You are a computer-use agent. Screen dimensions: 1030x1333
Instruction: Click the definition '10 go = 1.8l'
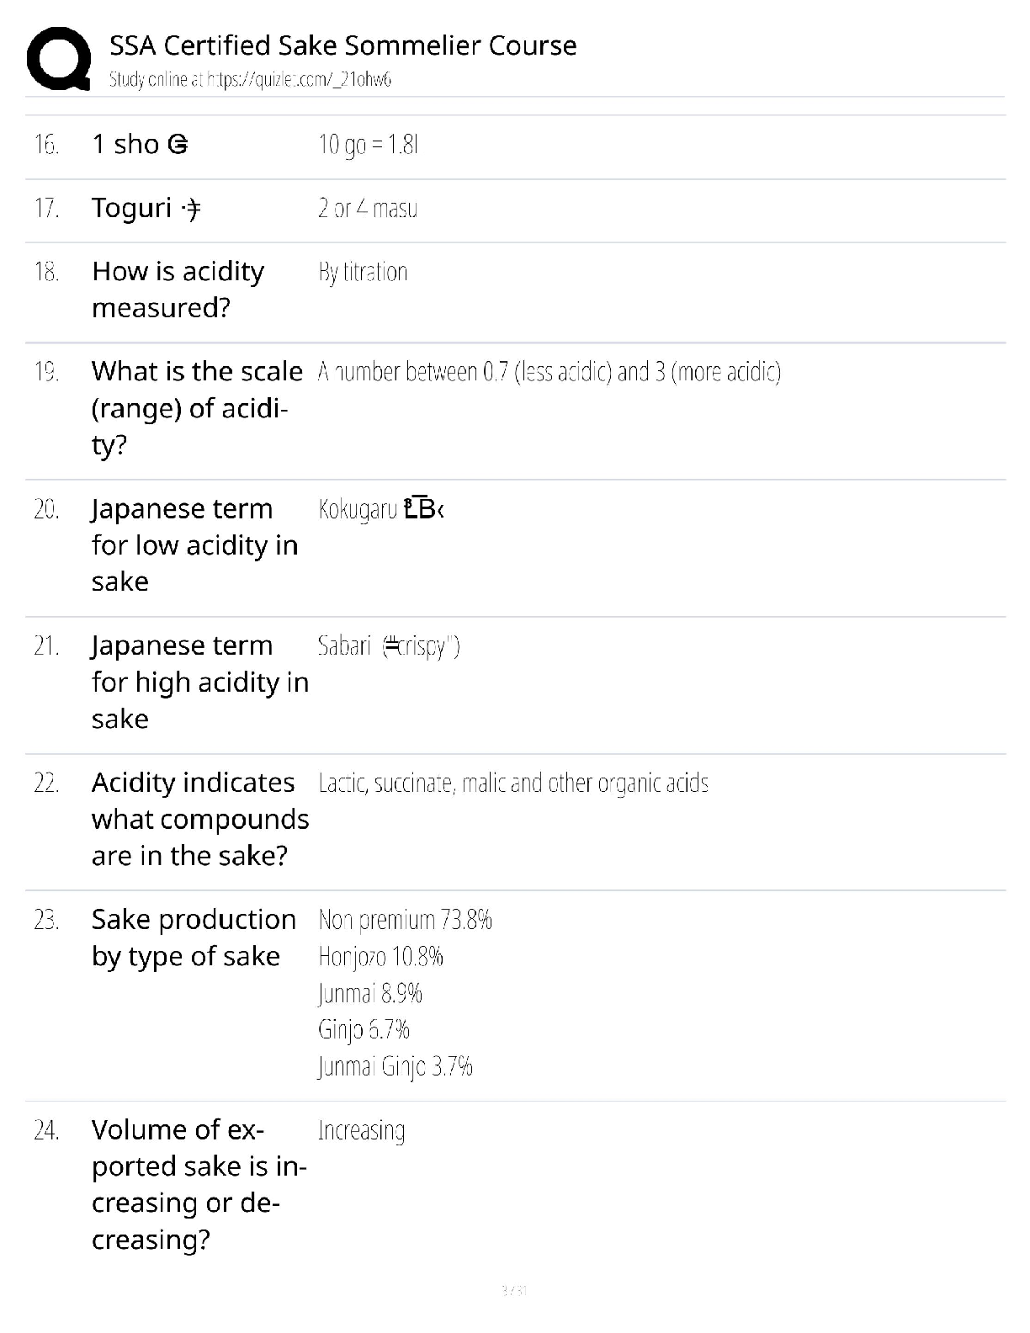(x=369, y=145)
